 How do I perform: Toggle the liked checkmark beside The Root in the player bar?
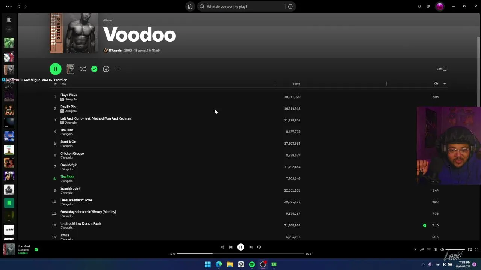coord(36,249)
